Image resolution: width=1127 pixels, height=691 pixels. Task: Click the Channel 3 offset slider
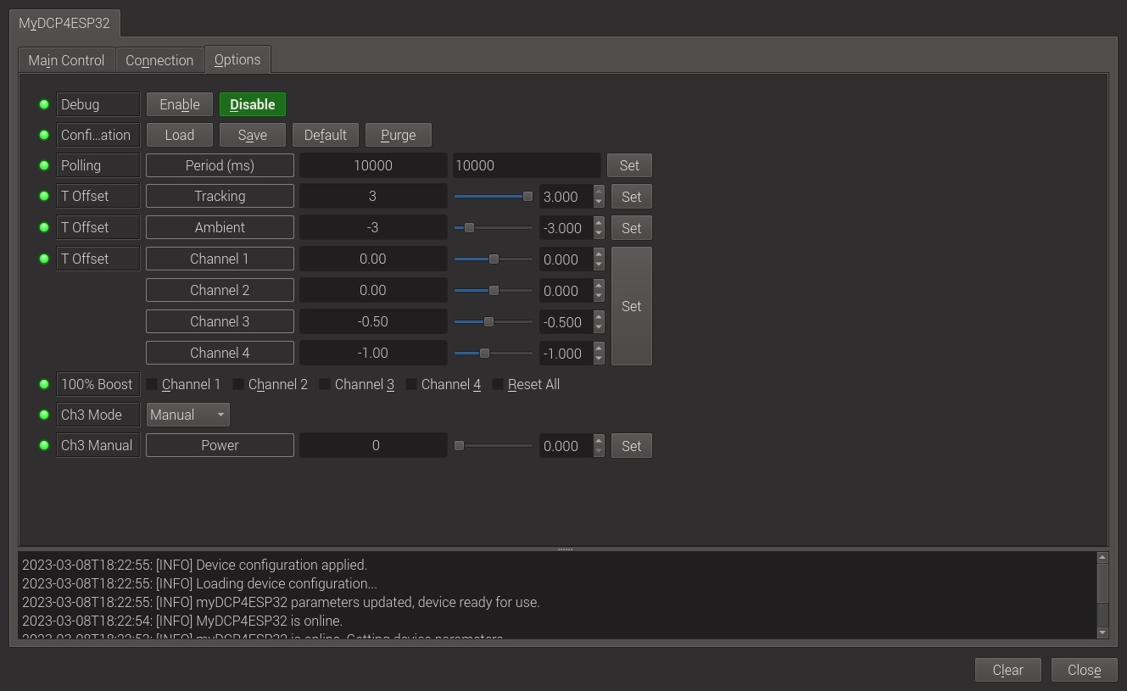click(494, 322)
